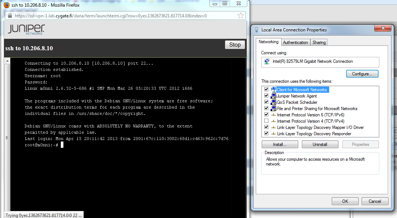Click the terminal scrollbar up arrow
This screenshot has height=218, width=397.
(x=7, y=61)
